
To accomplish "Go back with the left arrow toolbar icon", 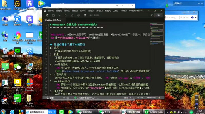I will (60, 15).
